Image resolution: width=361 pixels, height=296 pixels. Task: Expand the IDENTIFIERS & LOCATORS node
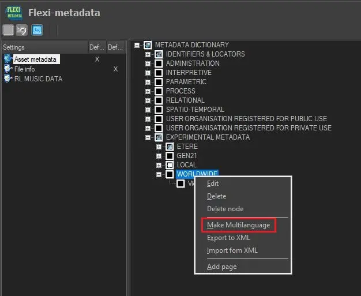(148, 54)
